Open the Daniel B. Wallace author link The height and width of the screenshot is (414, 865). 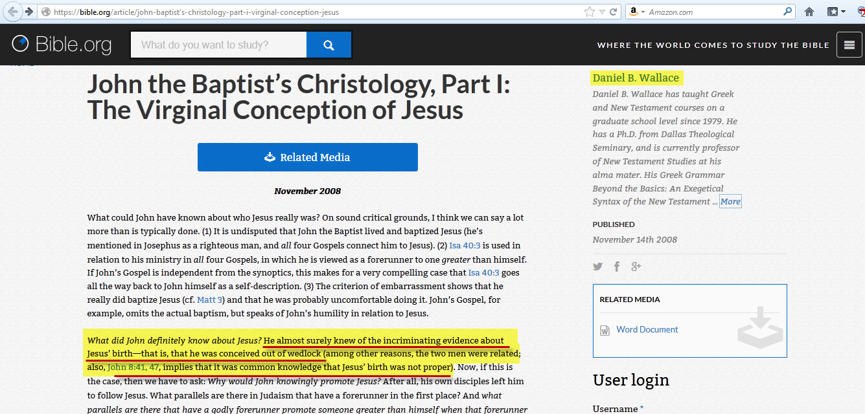[x=636, y=78]
